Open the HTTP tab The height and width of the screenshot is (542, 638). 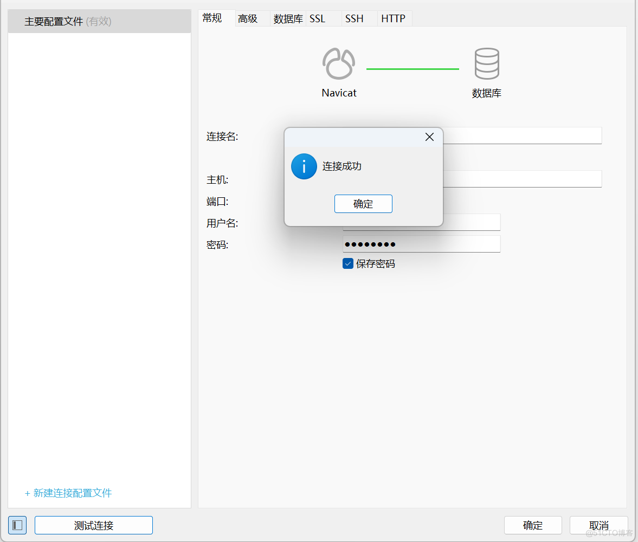[393, 18]
